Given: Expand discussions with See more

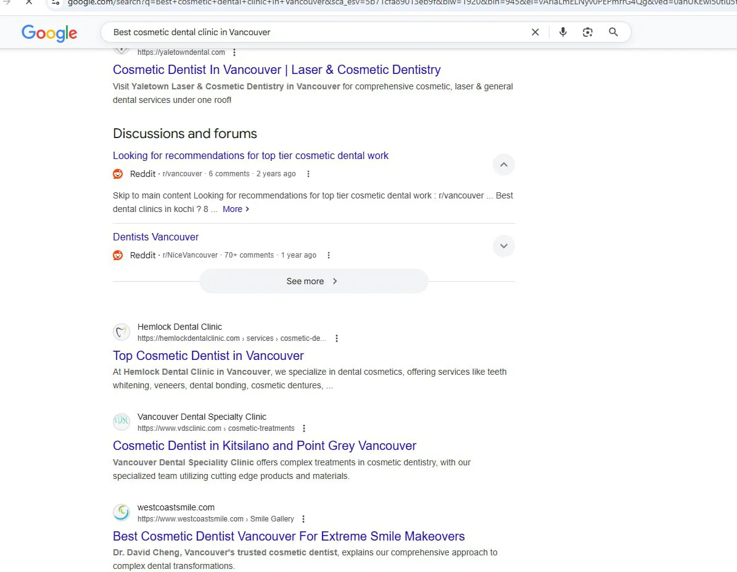Looking at the screenshot, I should click(x=313, y=281).
